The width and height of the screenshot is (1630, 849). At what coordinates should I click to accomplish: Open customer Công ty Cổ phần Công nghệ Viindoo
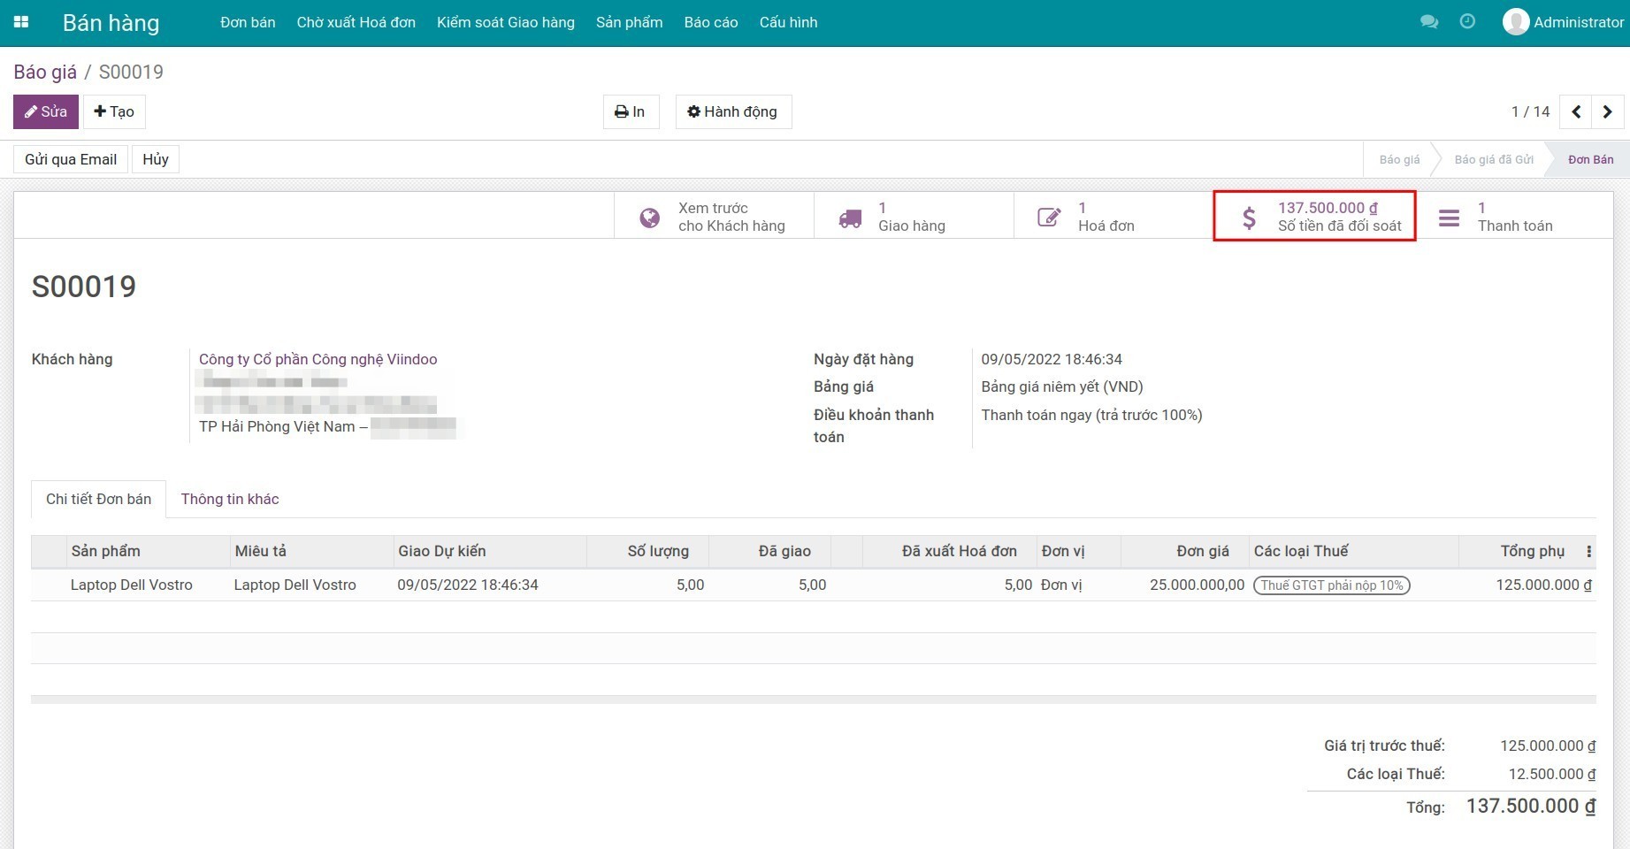pos(318,359)
